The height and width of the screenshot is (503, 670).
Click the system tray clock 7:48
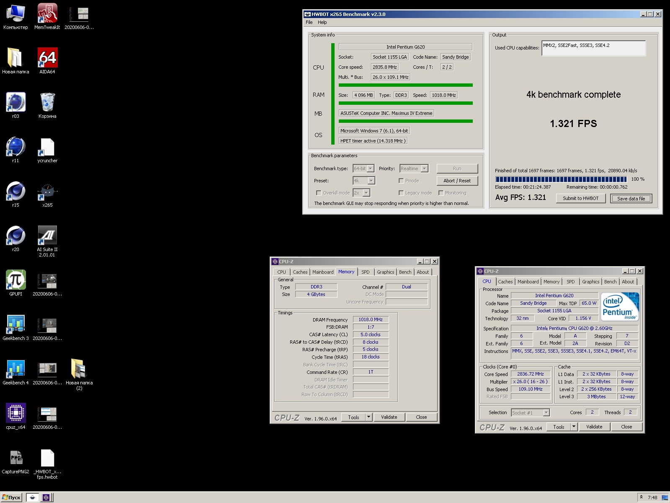pyautogui.click(x=652, y=498)
